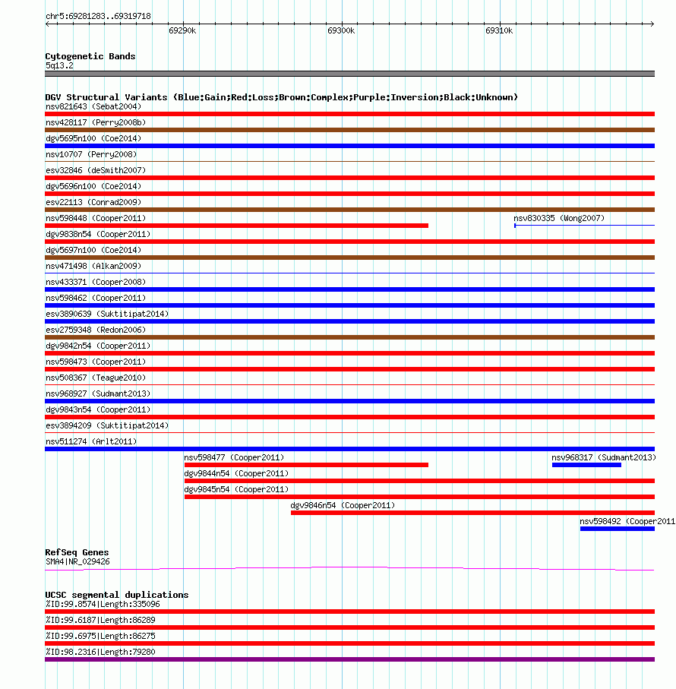
Task: Click the esv22113 (Conrad2009) label
Action: pyautogui.click(x=93, y=202)
